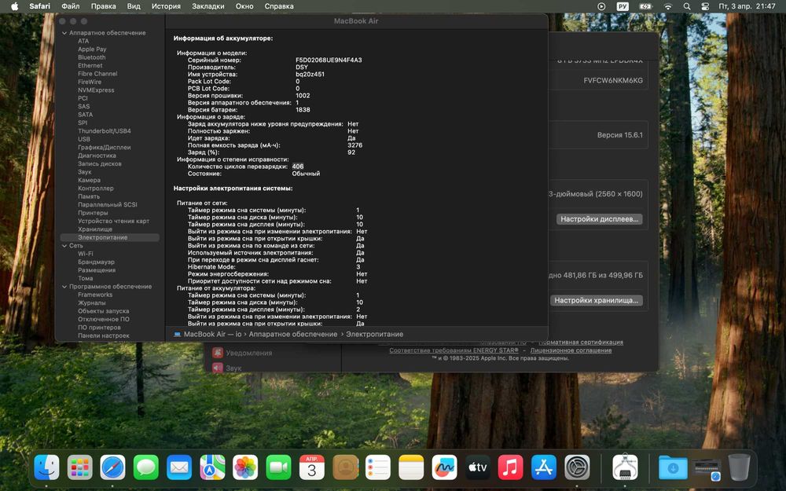Open the Calendar icon showing 3

(x=312, y=467)
